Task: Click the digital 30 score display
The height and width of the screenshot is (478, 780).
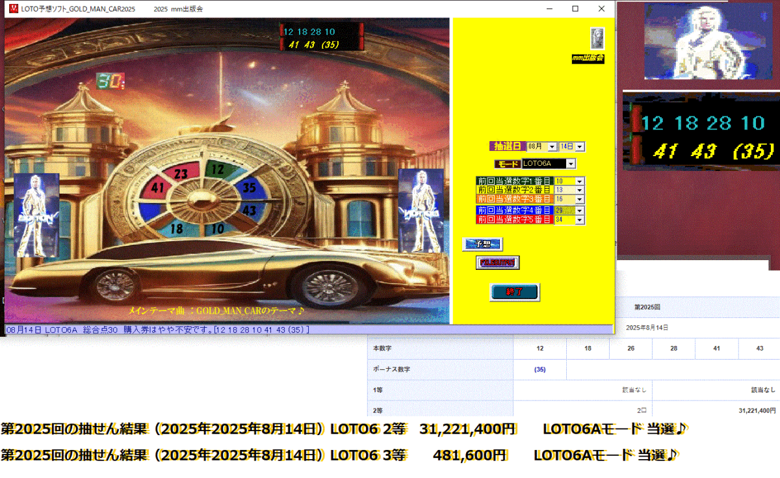Action: [x=110, y=81]
